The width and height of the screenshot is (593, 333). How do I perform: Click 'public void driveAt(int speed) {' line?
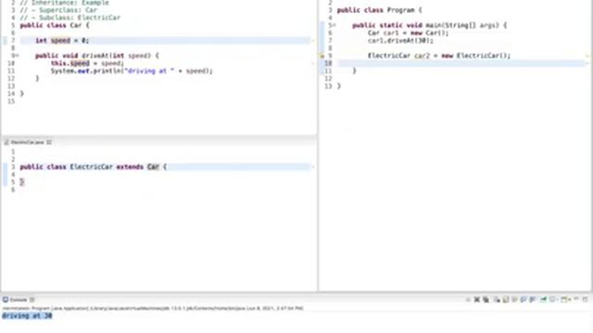97,55
